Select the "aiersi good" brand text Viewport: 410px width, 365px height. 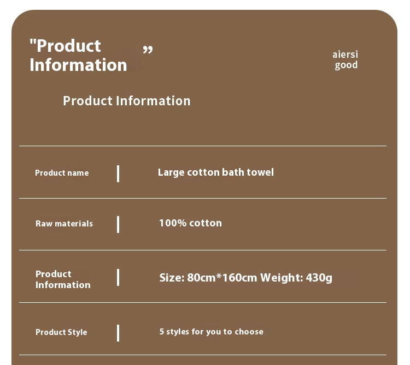345,60
